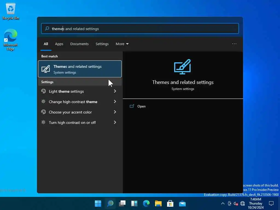The width and height of the screenshot is (280, 210).
Task: Click sun icon beside Change high contrast theme
Action: (43, 101)
